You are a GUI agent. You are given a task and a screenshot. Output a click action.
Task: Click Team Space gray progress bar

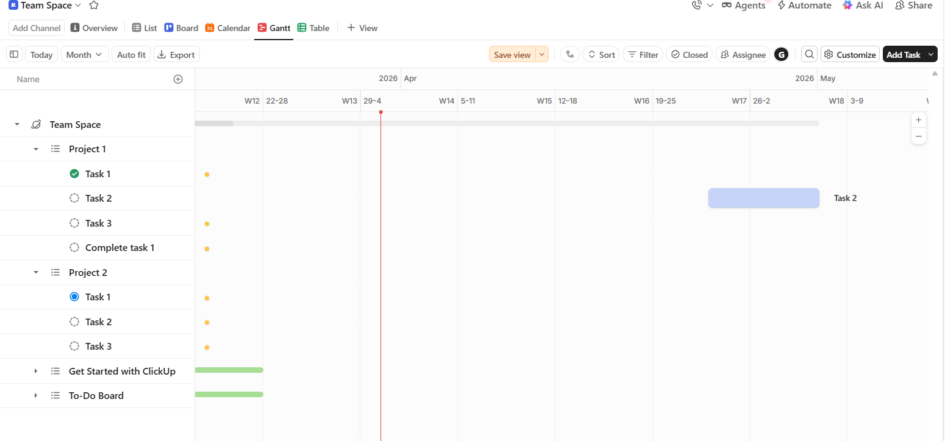(507, 123)
